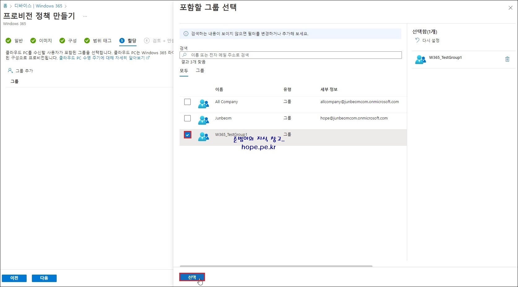Screen dimensions: 518x287
Task: Click 다시 설정 to reset selection
Action: pyautogui.click(x=431, y=41)
